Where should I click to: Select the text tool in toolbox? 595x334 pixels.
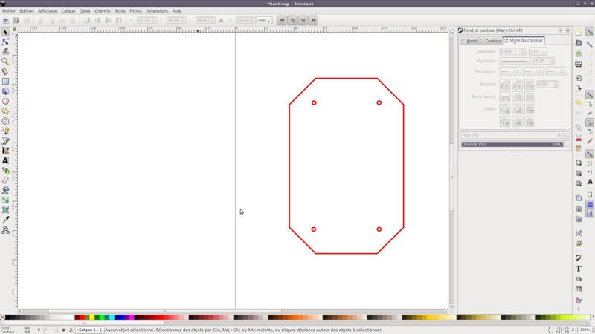[5, 160]
